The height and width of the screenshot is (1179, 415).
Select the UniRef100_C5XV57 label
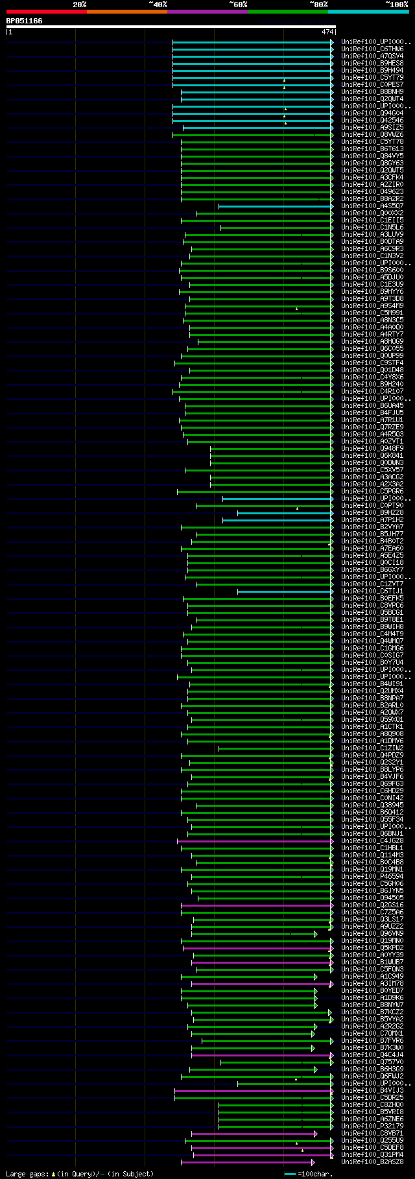pos(372,470)
